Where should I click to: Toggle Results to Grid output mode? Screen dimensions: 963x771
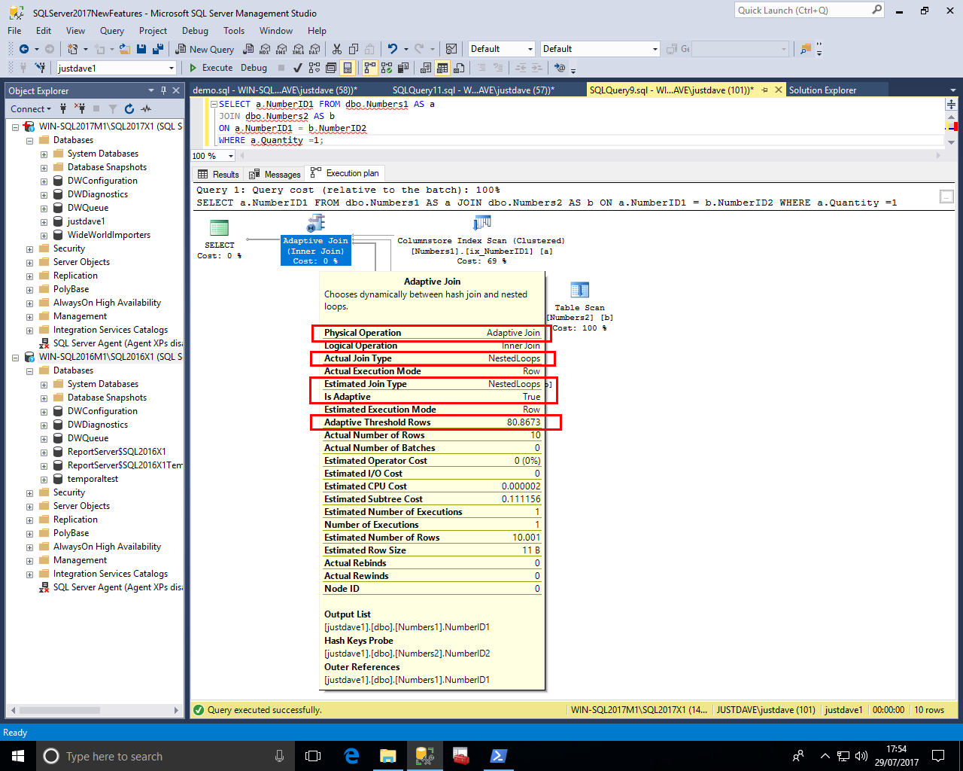pyautogui.click(x=442, y=68)
